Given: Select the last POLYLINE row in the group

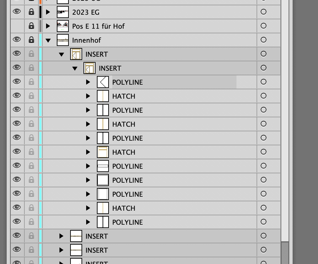Looking at the screenshot, I should [149, 222].
